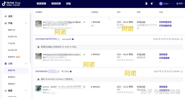Open 管理库存 in sidebar

(x=12, y=57)
